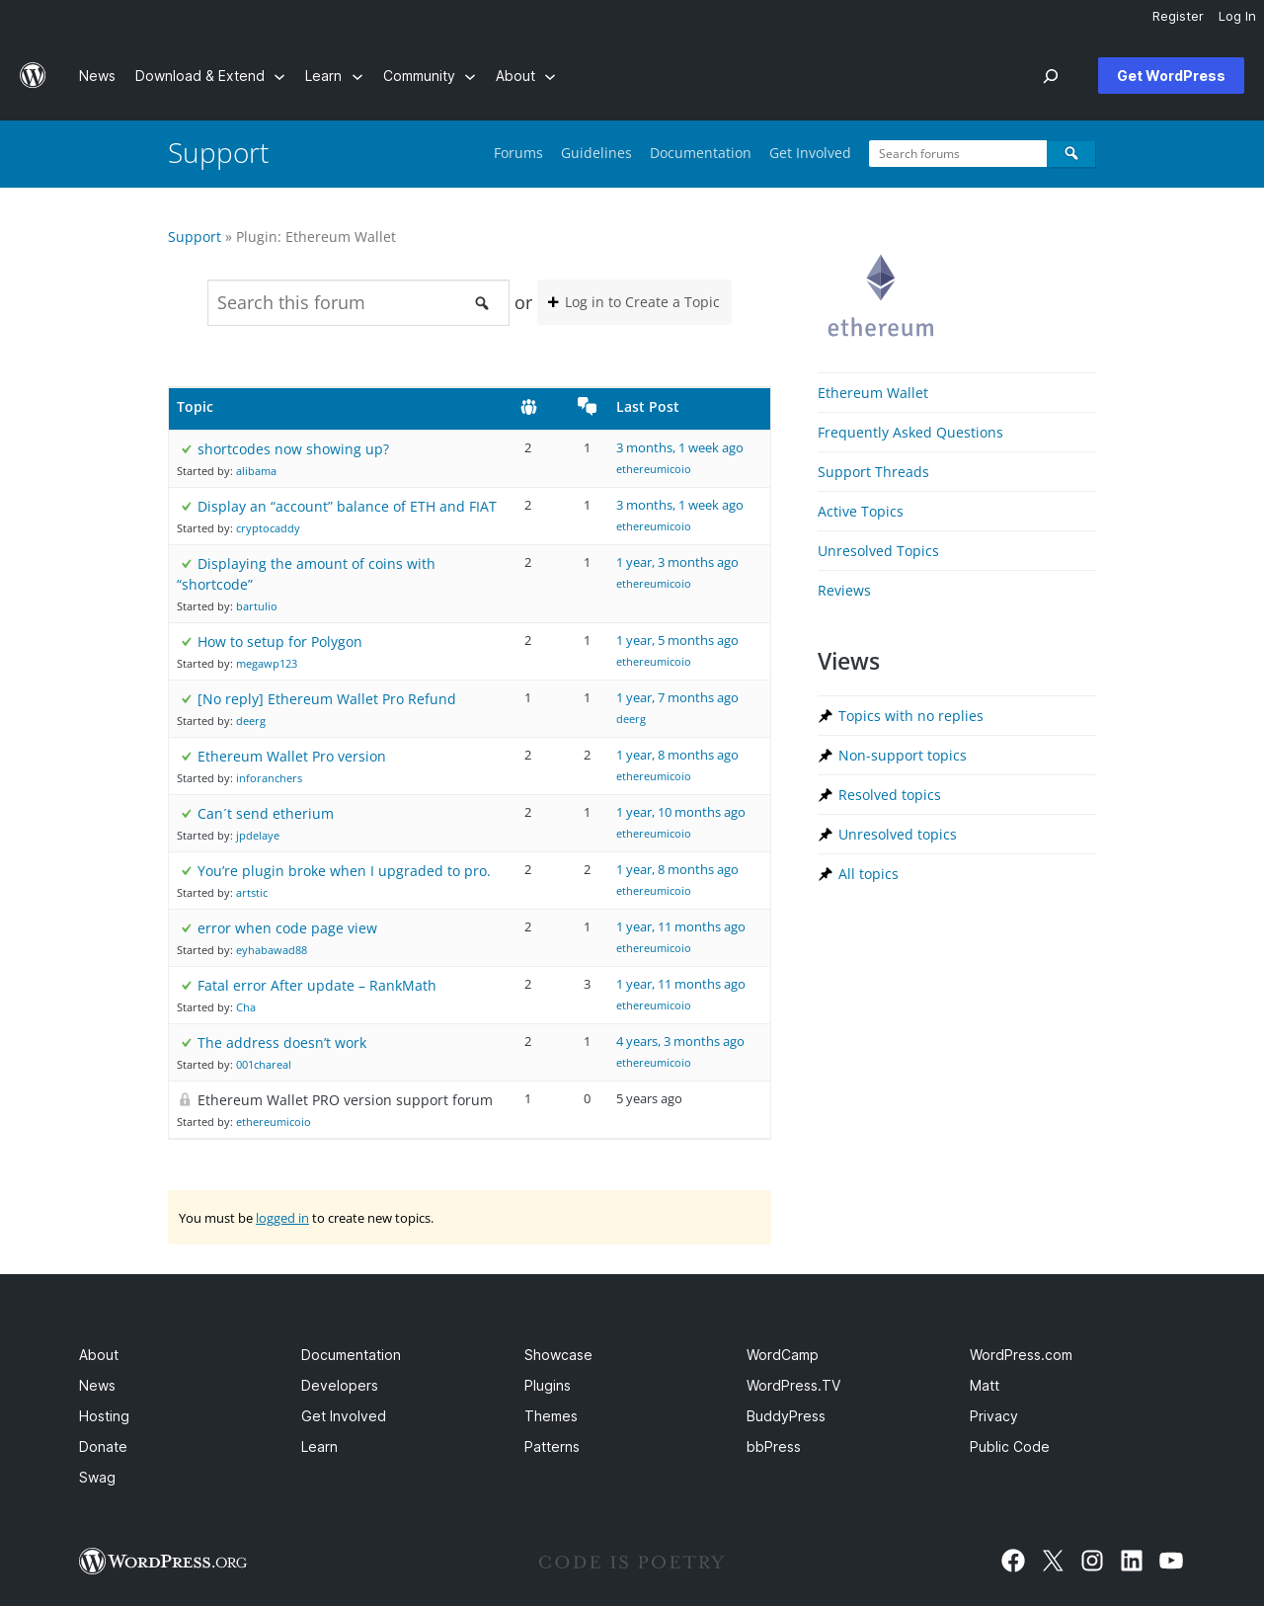The height and width of the screenshot is (1606, 1264).
Task: Click the plus icon in Create a Topic
Action: 553,302
